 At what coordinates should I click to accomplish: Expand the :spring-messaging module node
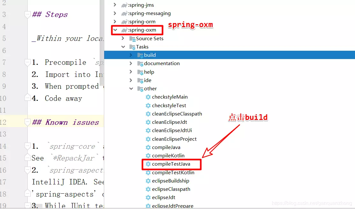tap(115, 13)
